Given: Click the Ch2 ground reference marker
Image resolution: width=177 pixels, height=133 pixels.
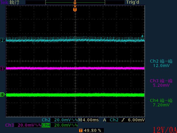Looking at the screenshot, I should (3, 40).
